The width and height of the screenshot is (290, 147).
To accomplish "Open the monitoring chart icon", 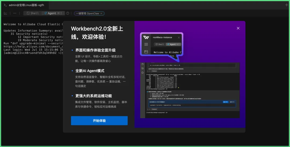I will (x=6, y=13).
